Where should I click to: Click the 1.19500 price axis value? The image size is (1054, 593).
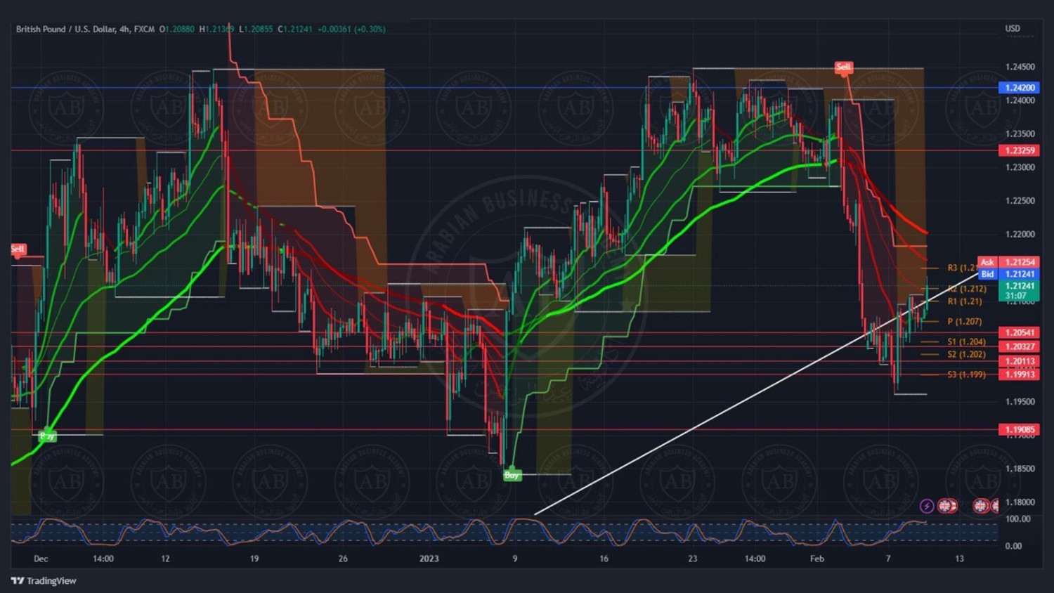[1020, 402]
